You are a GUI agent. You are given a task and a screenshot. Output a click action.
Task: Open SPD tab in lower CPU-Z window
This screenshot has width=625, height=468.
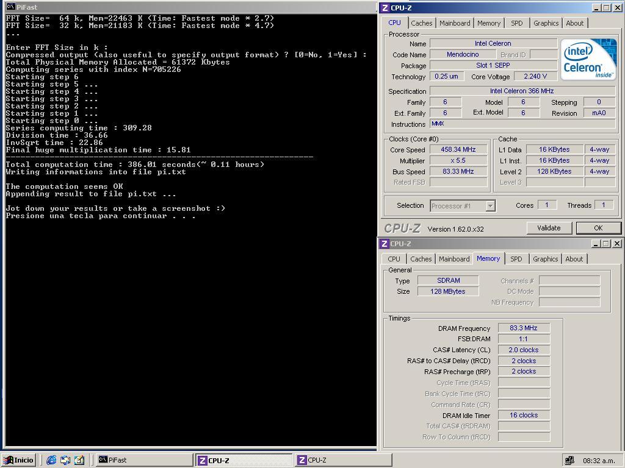516,258
